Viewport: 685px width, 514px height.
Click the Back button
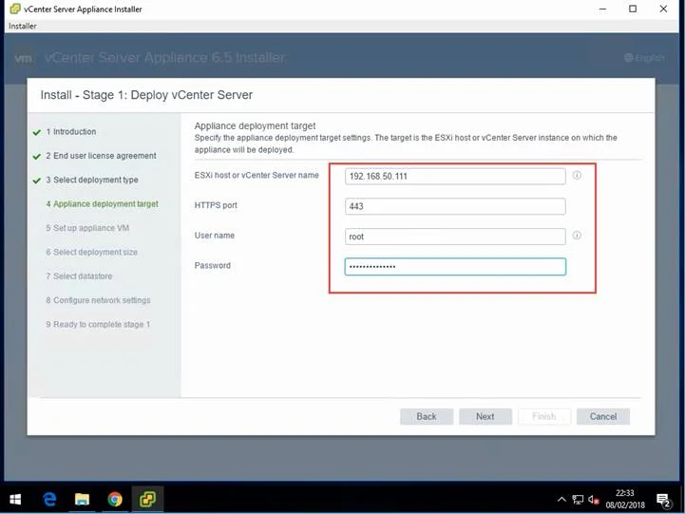pyautogui.click(x=427, y=416)
